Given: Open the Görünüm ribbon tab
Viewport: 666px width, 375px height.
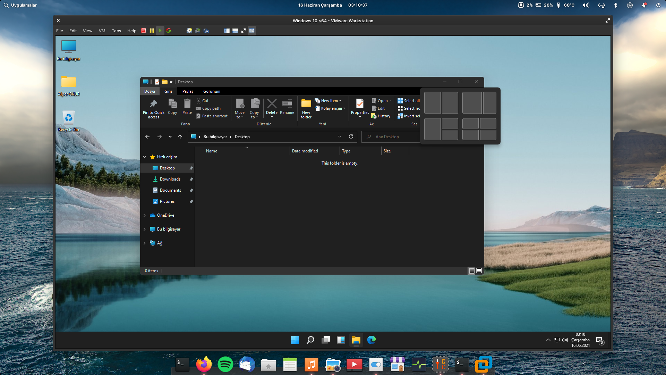Looking at the screenshot, I should [212, 91].
